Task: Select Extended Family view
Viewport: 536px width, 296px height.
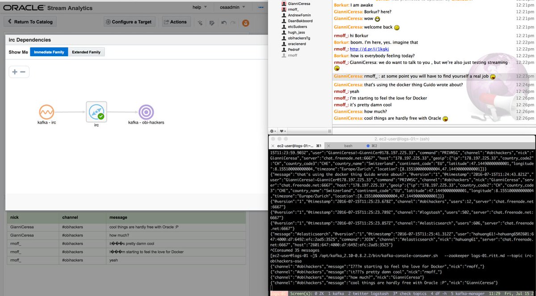Action: [86, 52]
